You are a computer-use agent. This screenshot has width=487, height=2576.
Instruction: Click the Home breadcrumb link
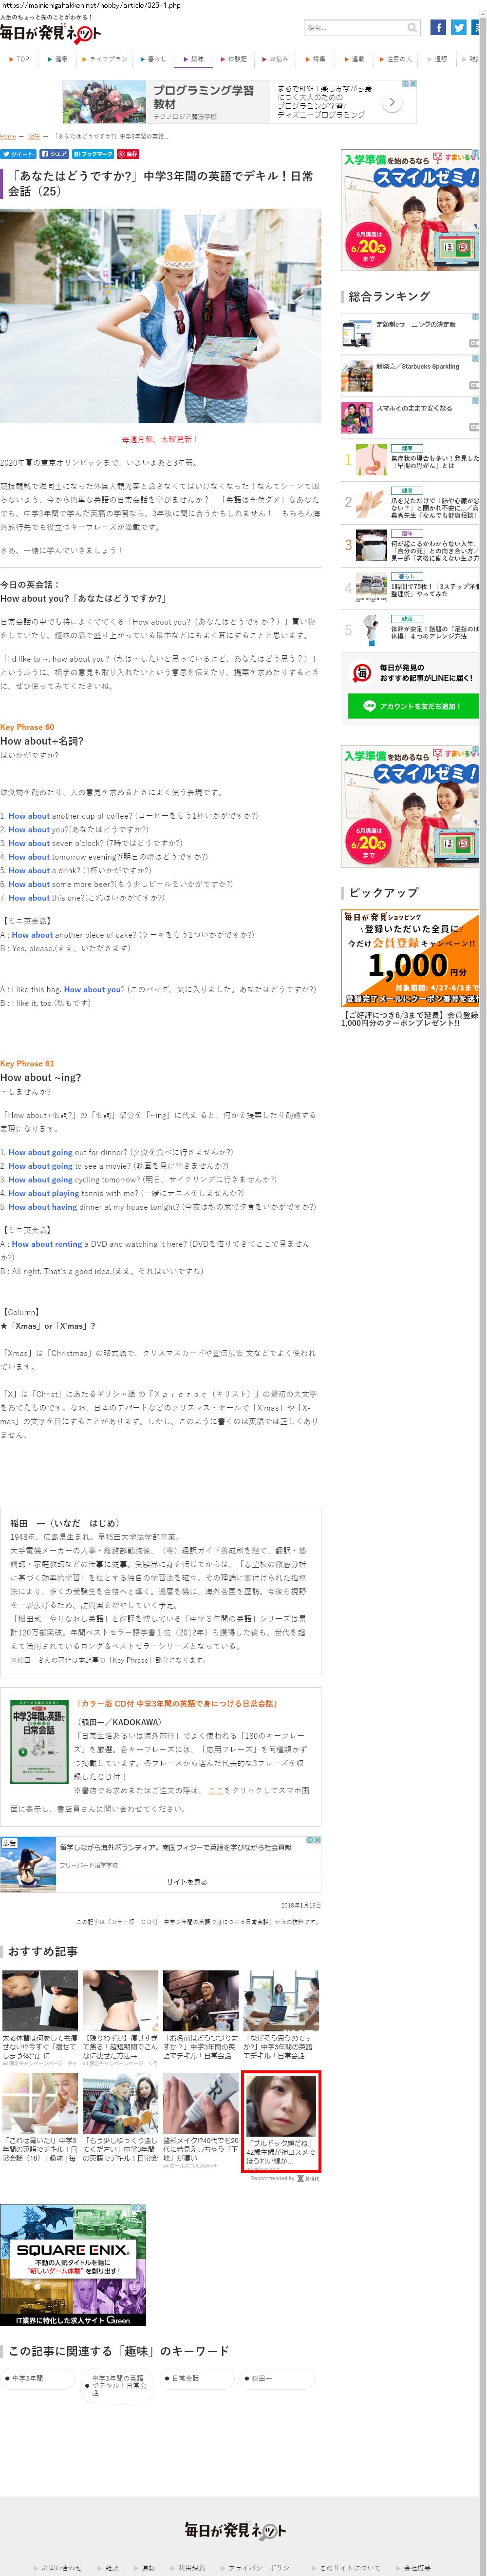point(8,136)
